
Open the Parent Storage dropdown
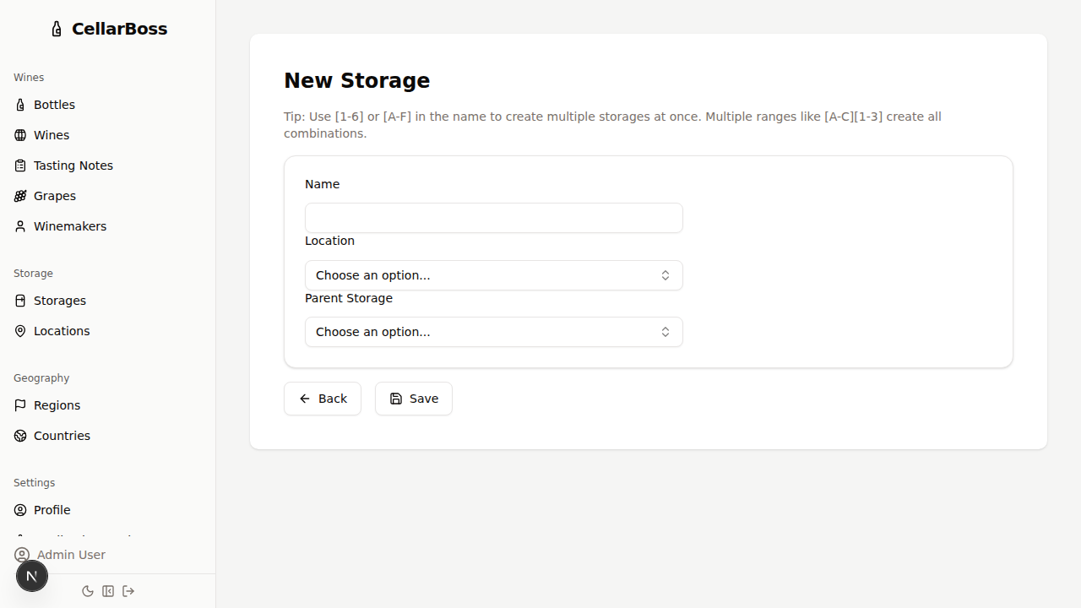493,331
